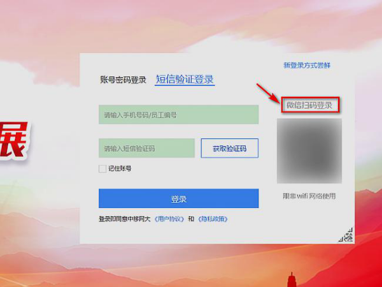Click the 限非wifi网络使用 note text
This screenshot has width=382, height=287.
[309, 196]
